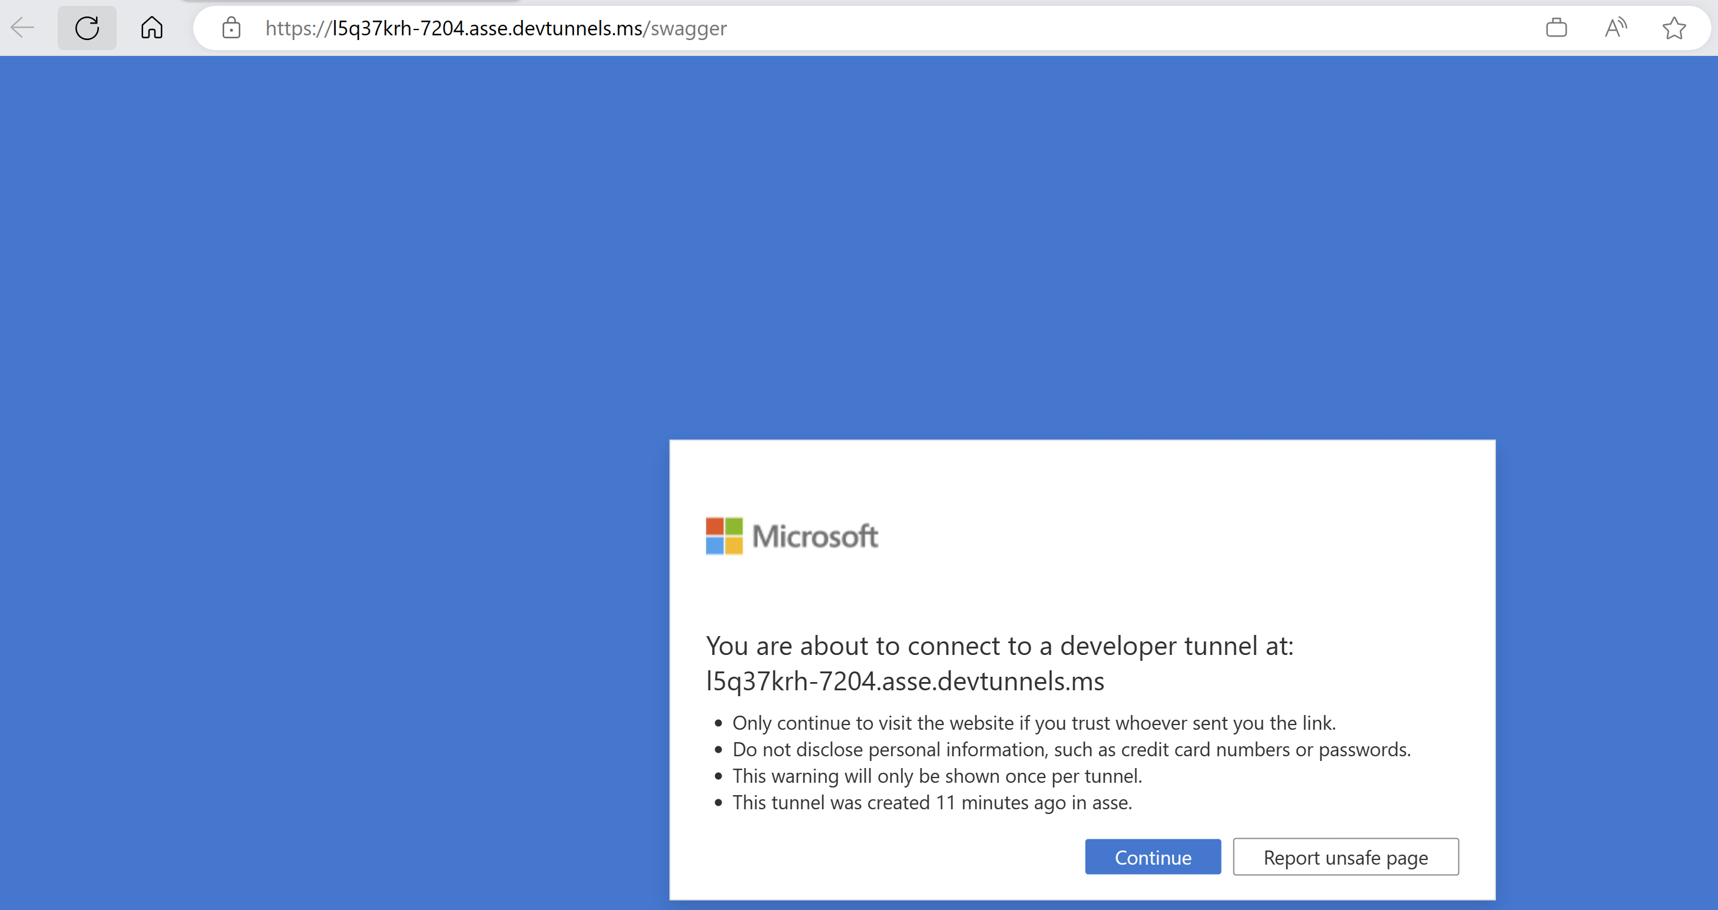Viewport: 1718px width, 910px height.
Task: Click Report unsafe page button
Action: pos(1345,858)
